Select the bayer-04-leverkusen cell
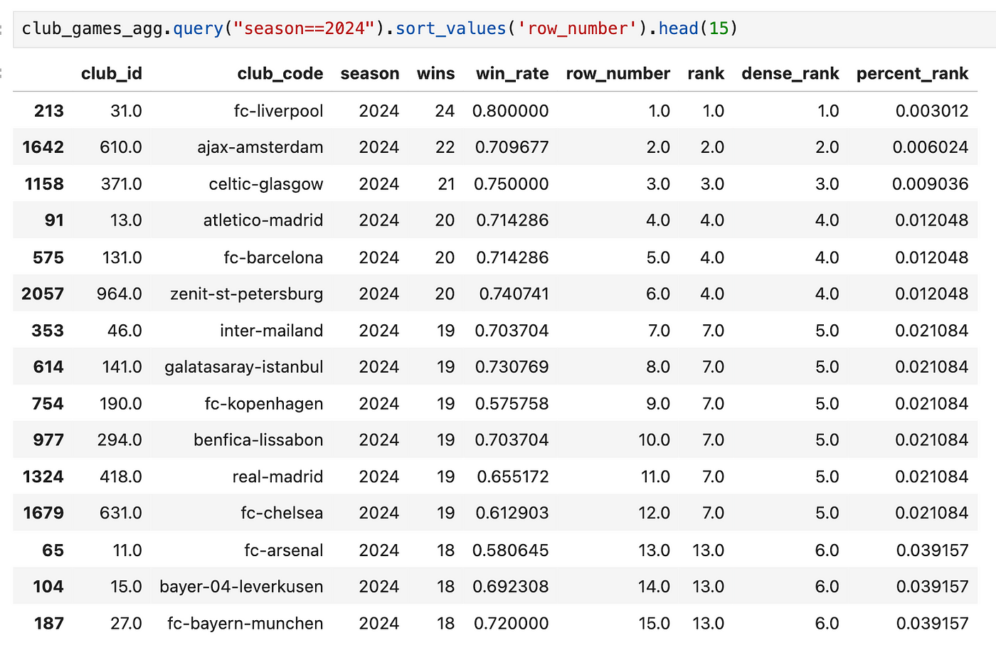 click(242, 587)
